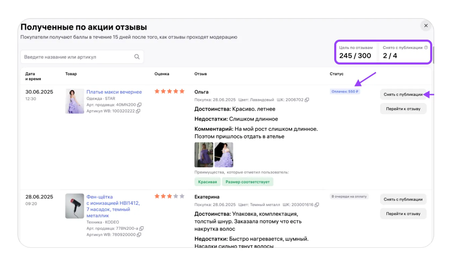Open the Платье макси вечернее product link
This screenshot has width=451, height=266.
point(114,92)
